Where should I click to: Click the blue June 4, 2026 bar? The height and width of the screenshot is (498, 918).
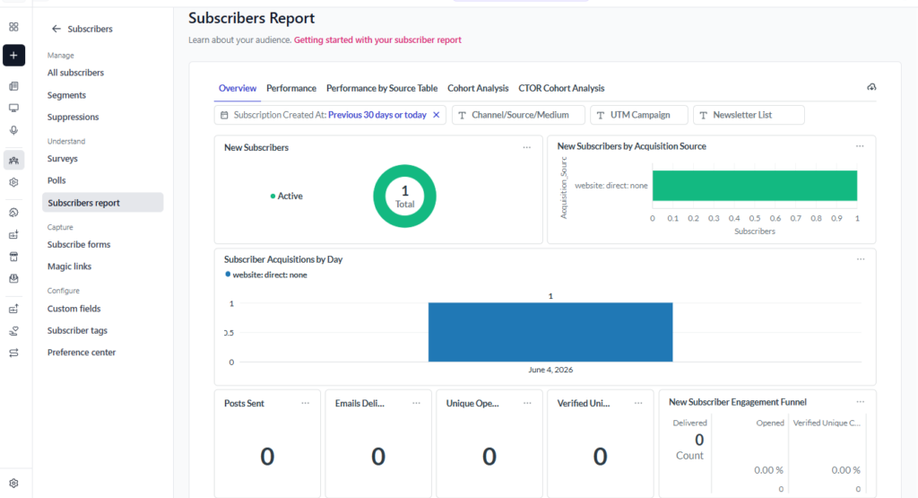tap(550, 332)
